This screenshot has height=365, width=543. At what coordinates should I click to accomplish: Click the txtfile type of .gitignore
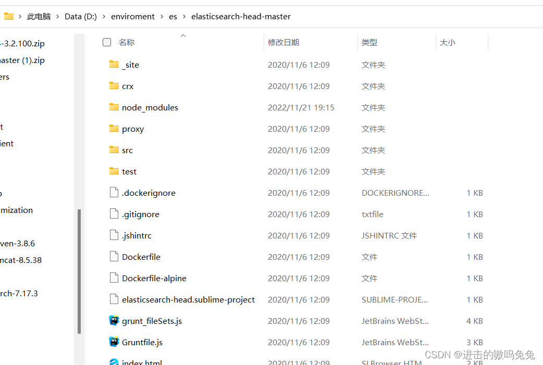(x=373, y=215)
